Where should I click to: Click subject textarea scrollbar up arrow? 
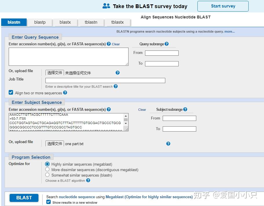(x=126, y=116)
